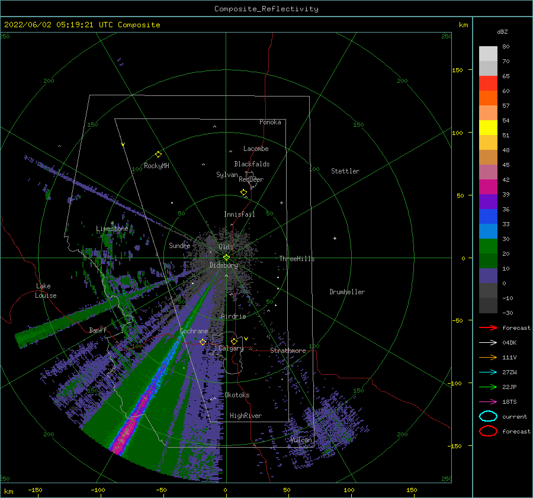Click the Olds label

tap(226, 247)
